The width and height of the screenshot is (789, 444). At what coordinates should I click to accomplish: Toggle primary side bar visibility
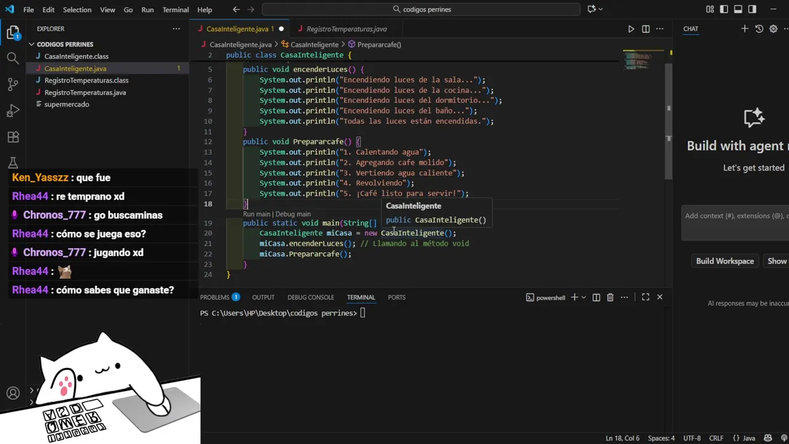click(724, 9)
